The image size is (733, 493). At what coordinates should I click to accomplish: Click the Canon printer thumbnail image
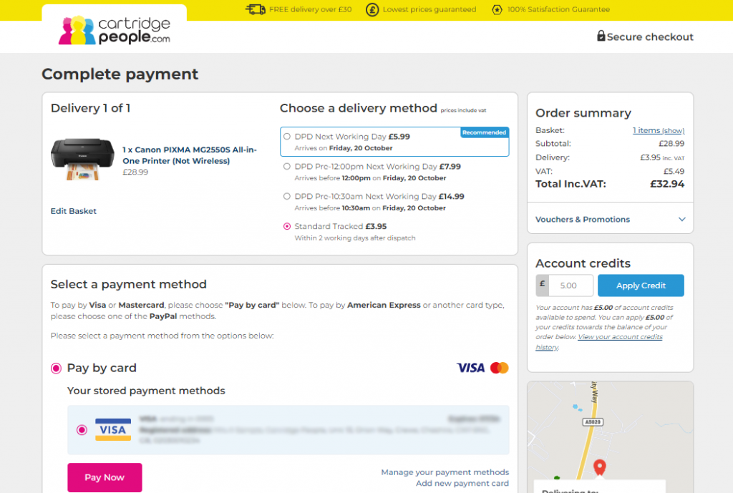click(x=82, y=159)
